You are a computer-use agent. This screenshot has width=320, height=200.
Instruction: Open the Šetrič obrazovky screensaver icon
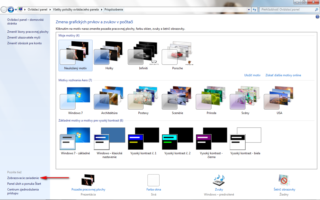tap(284, 180)
